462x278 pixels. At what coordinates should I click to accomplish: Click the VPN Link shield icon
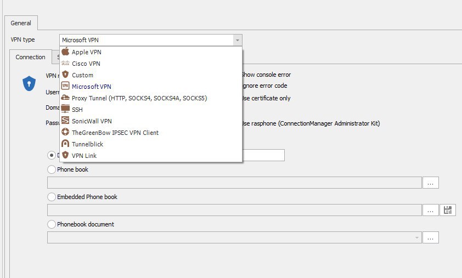[x=65, y=155]
